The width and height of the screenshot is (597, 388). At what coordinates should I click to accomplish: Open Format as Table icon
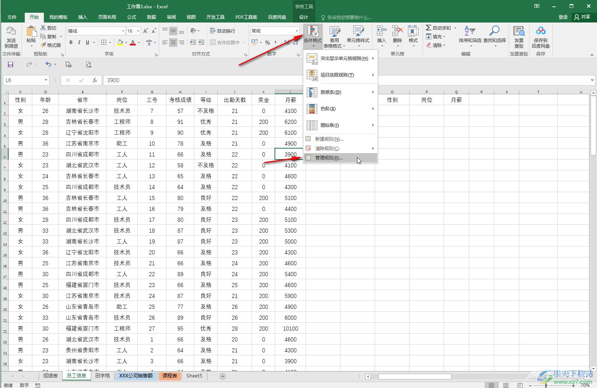tap(334, 32)
